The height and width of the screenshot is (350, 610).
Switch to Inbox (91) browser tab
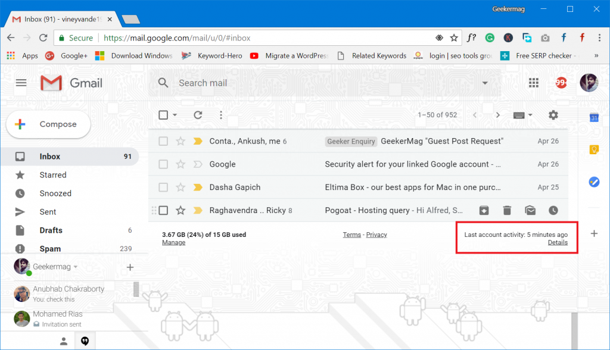click(x=62, y=19)
